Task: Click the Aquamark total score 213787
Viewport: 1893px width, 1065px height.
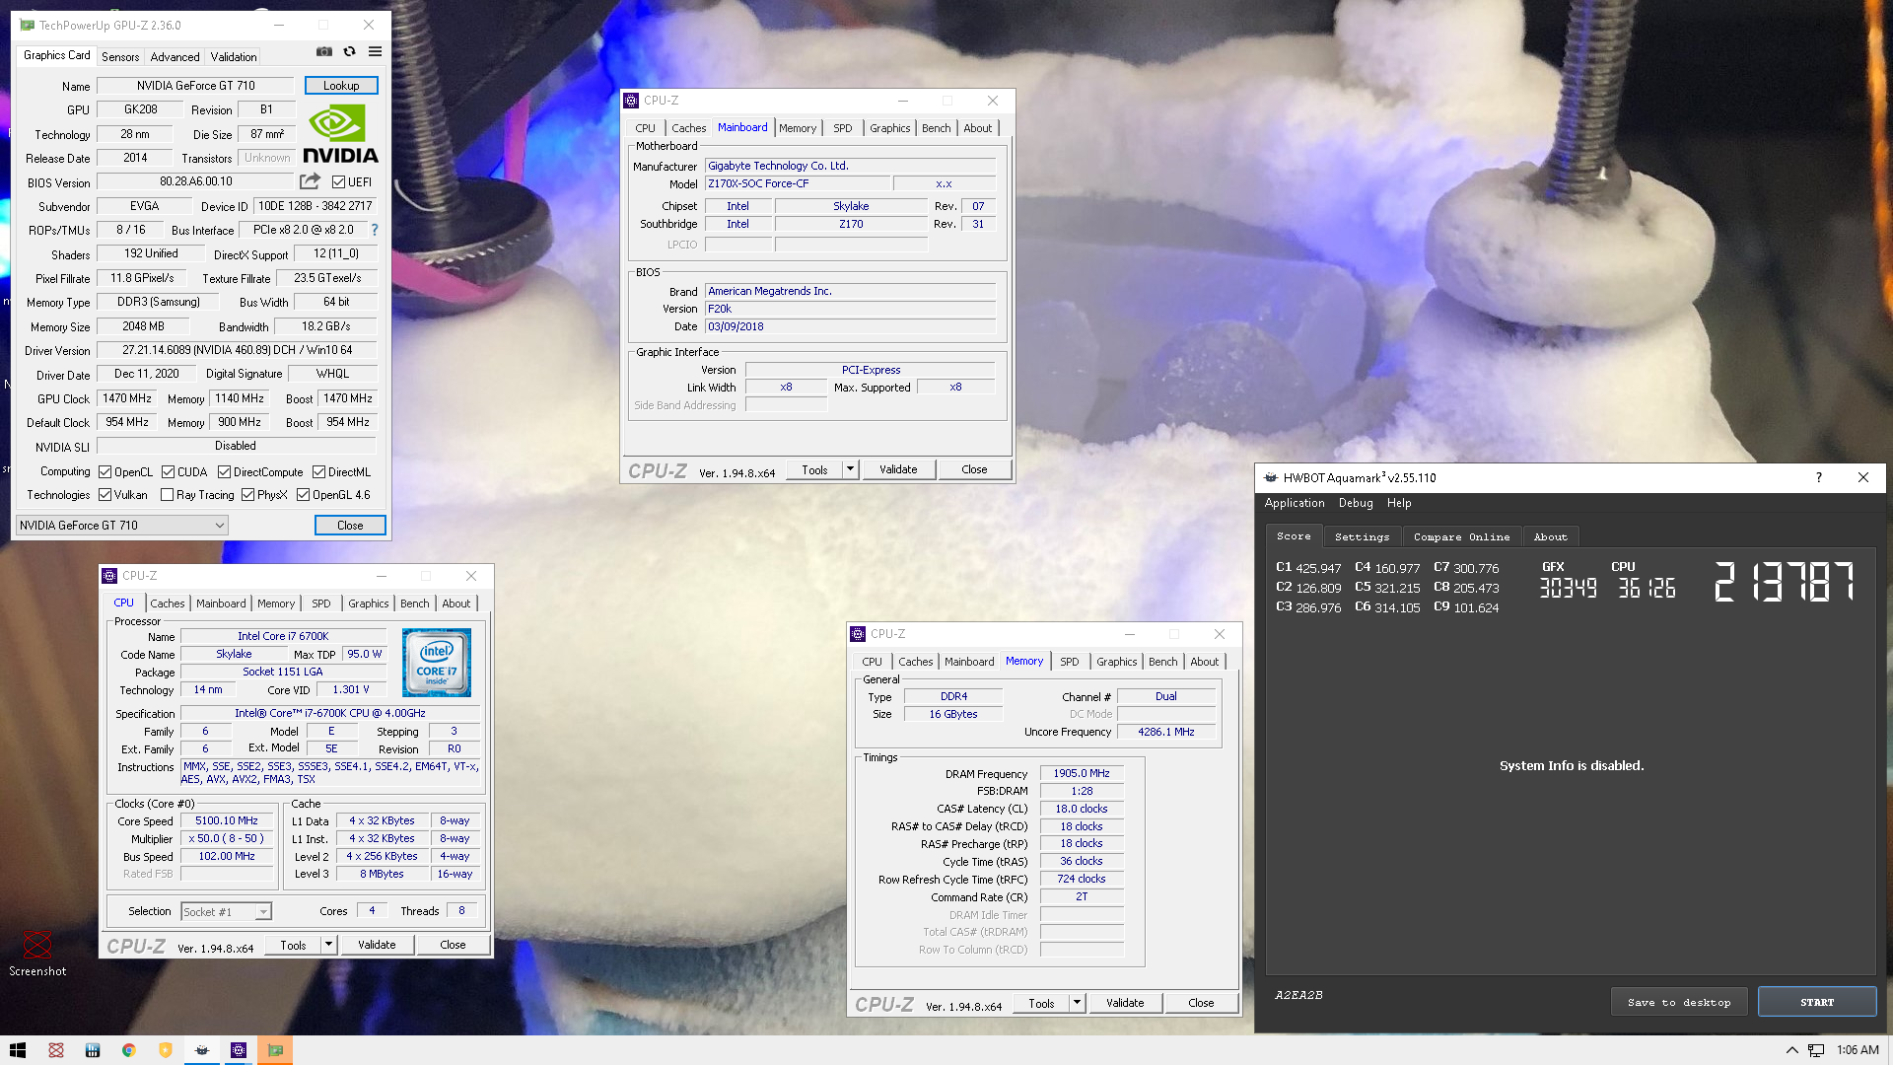Action: (x=1785, y=582)
